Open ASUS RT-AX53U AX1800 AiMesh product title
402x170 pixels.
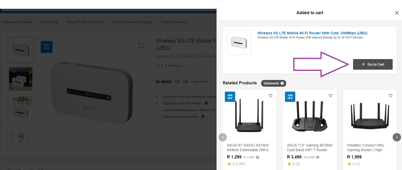tap(249, 148)
